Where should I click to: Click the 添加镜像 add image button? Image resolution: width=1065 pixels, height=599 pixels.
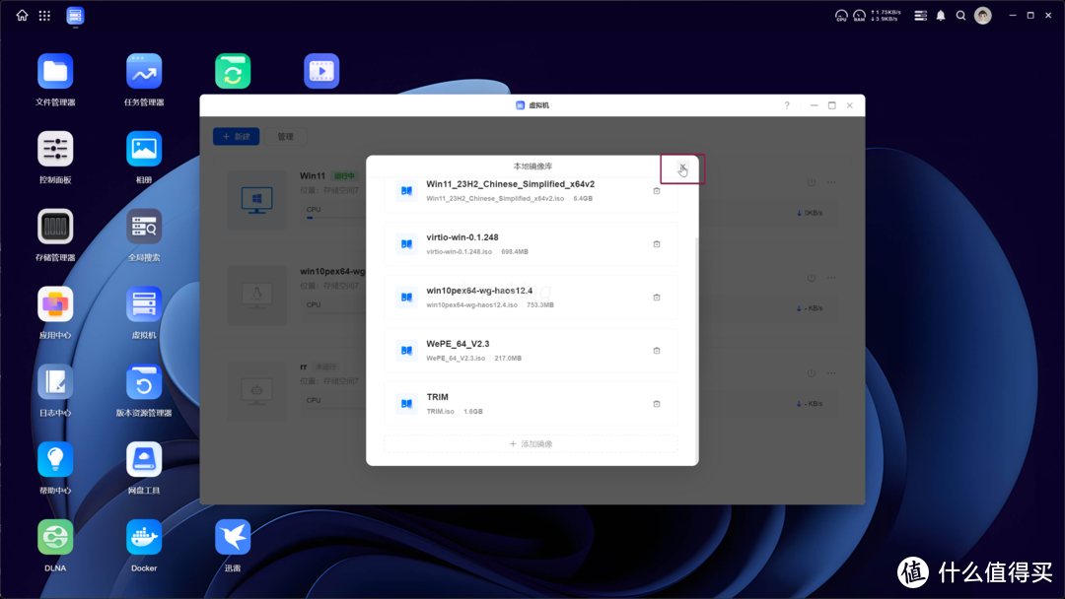(x=531, y=444)
